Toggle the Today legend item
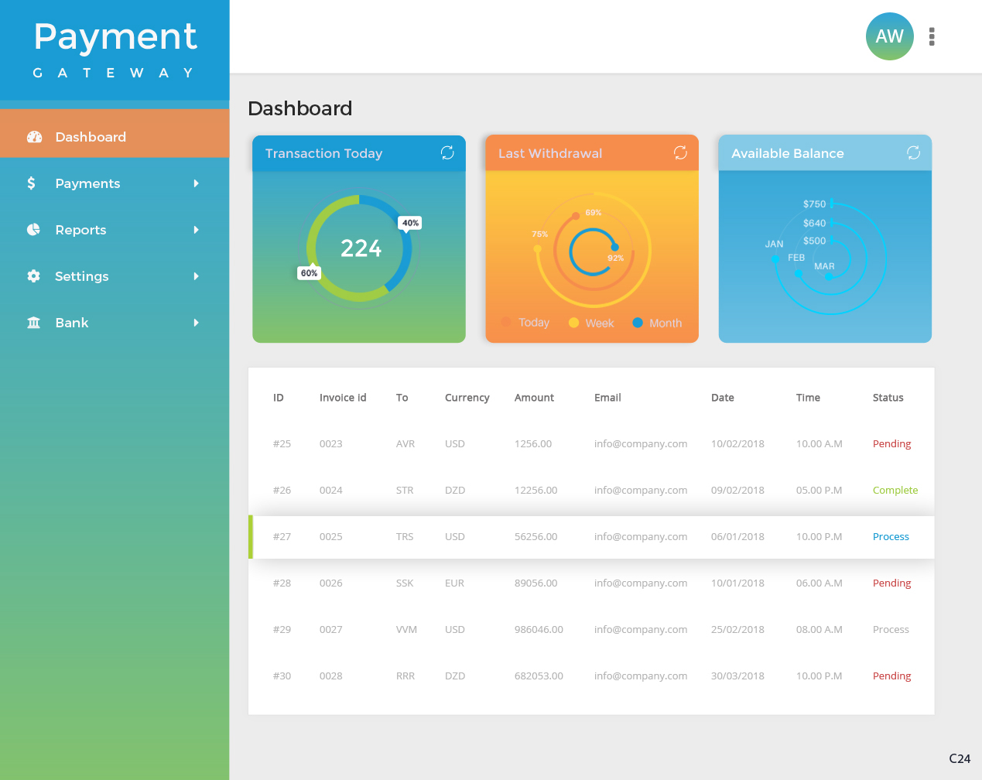Image resolution: width=982 pixels, height=780 pixels. 525,323
